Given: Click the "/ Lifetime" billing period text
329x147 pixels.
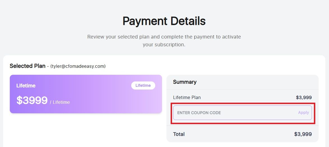Looking at the screenshot, I should click(60, 102).
